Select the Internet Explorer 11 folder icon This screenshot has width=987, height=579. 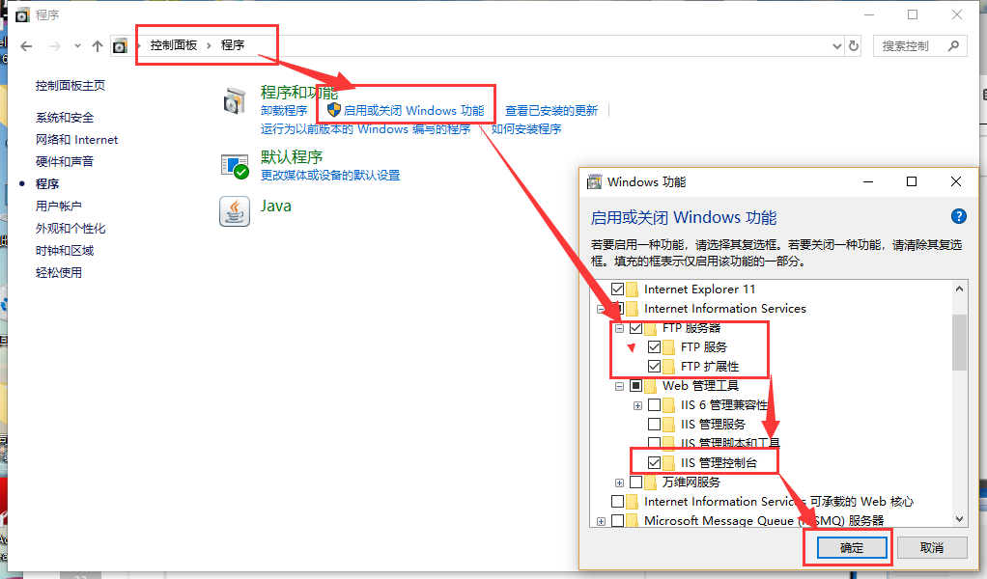click(x=632, y=289)
